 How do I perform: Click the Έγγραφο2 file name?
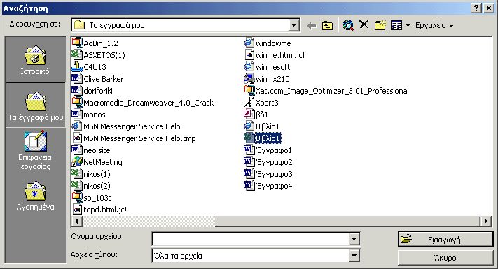pyautogui.click(x=274, y=162)
